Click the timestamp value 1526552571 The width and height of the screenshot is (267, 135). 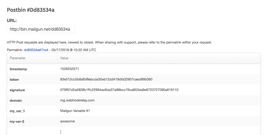click(70, 69)
